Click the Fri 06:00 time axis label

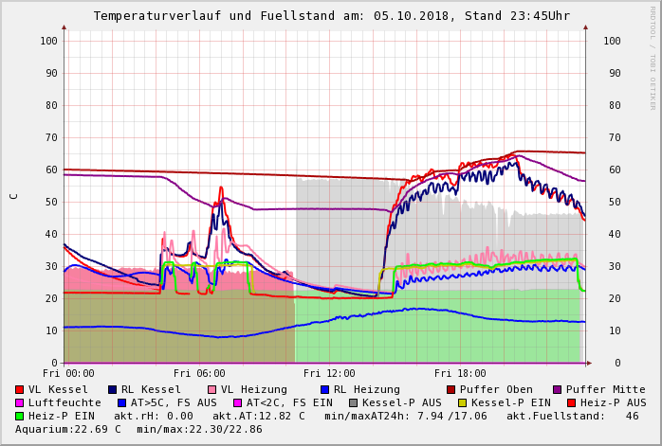tap(199, 374)
